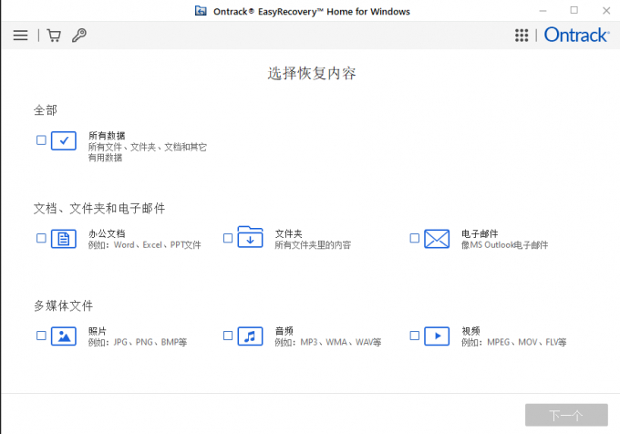
Task: Click the 办公文档 document icon
Action: point(64,238)
